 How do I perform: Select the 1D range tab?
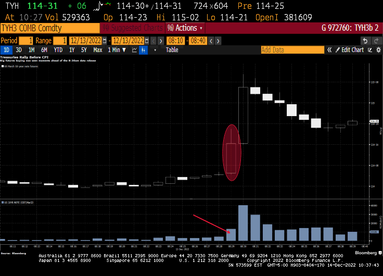(x=6, y=50)
